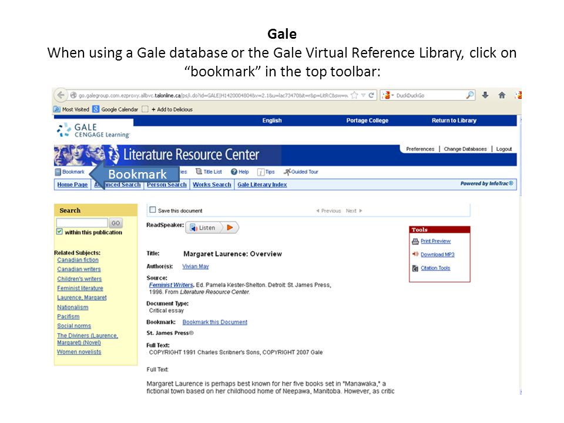The width and height of the screenshot is (564, 423).
Task: Open Canadian writers related subject
Action: click(x=79, y=269)
